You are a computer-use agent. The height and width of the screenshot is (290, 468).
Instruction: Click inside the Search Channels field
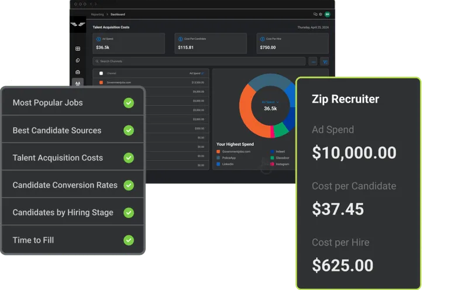click(199, 62)
